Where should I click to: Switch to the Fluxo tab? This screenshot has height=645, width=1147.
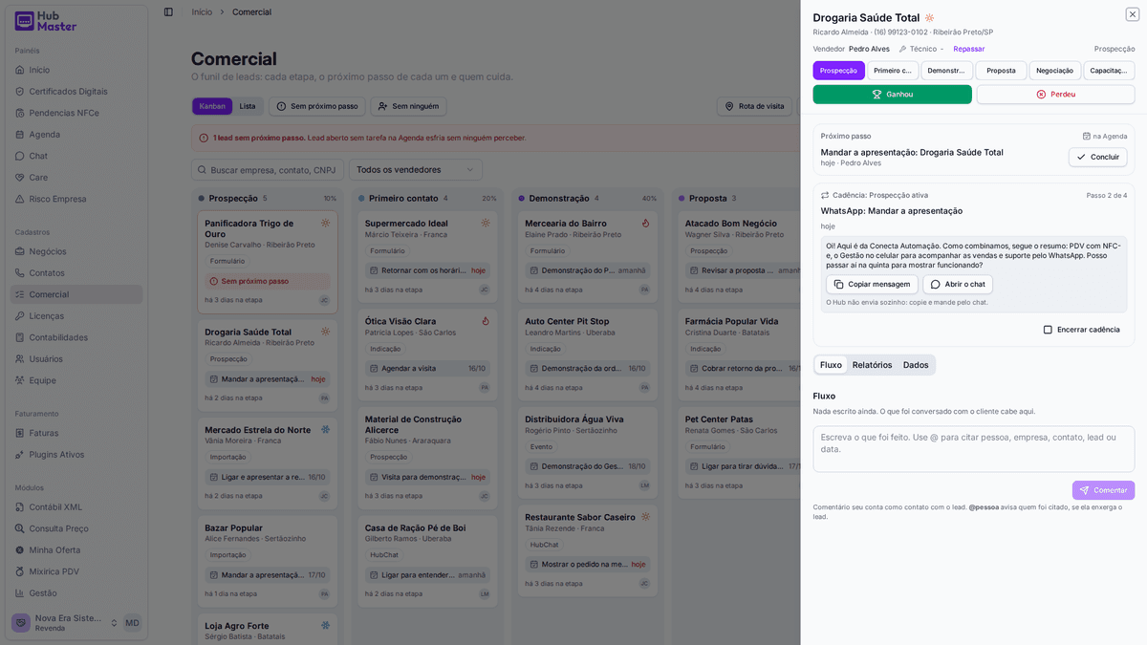point(831,365)
